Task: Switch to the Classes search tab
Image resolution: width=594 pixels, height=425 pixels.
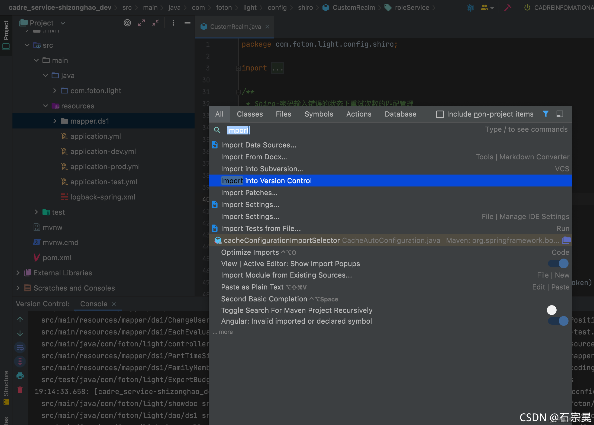Action: (x=250, y=114)
